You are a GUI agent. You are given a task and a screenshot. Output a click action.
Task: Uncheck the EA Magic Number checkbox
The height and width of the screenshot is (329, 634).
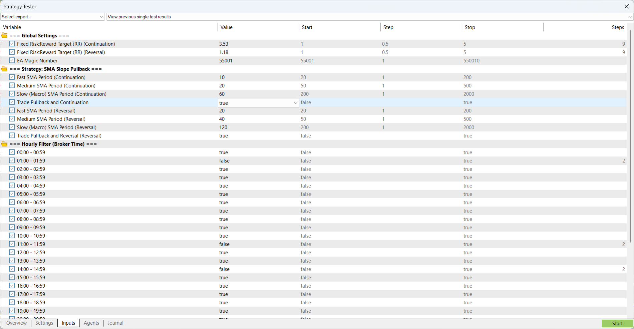point(12,60)
